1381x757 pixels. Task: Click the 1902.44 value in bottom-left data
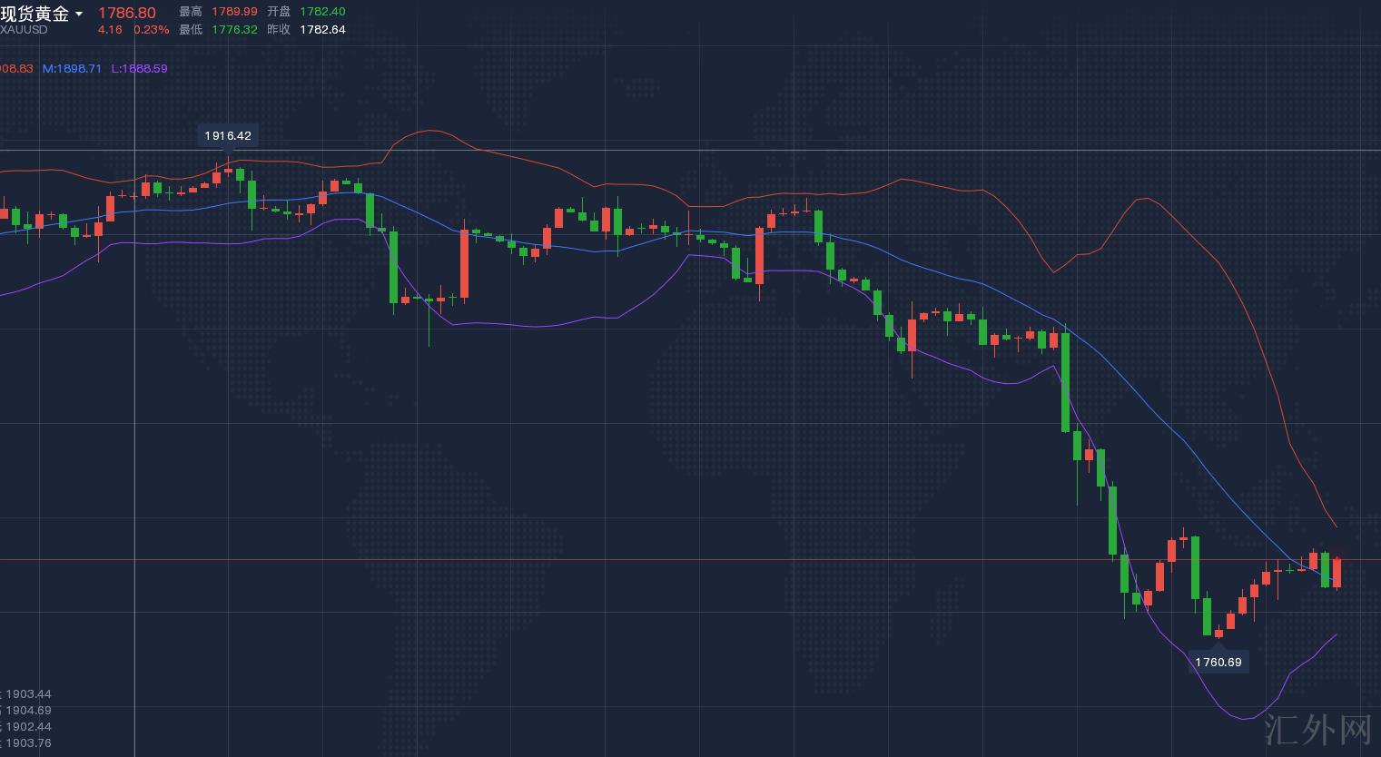pos(28,727)
